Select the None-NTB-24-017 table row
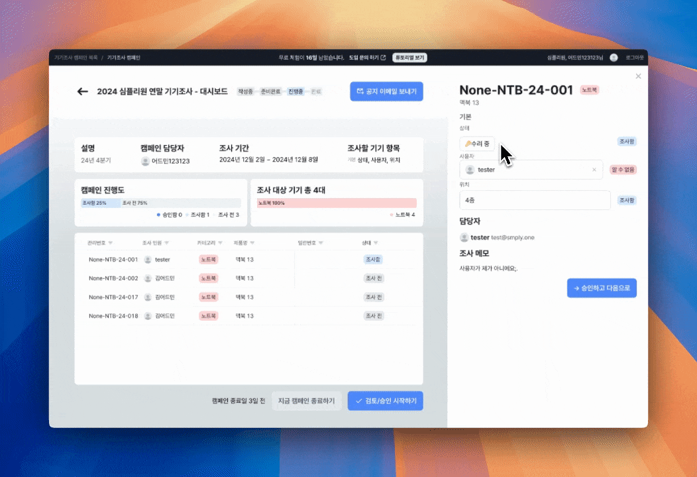Image resolution: width=697 pixels, height=477 pixels. tap(249, 297)
